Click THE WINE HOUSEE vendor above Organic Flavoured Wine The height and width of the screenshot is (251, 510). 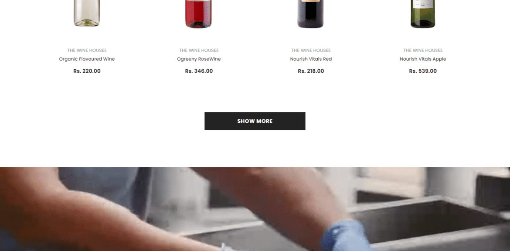[87, 51]
